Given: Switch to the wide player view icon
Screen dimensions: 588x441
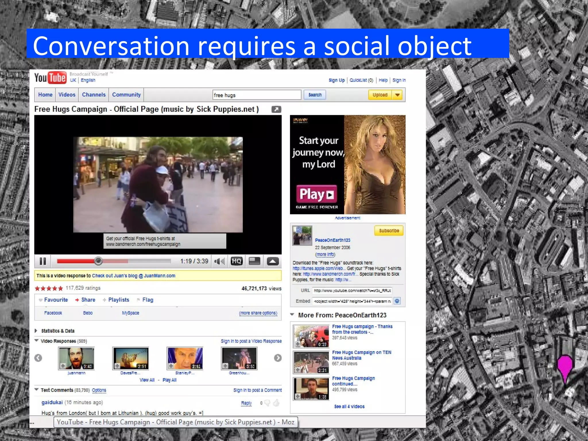Looking at the screenshot, I should point(254,261).
